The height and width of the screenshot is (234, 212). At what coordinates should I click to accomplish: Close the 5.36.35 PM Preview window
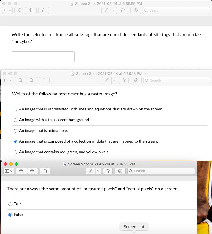tap(5, 164)
